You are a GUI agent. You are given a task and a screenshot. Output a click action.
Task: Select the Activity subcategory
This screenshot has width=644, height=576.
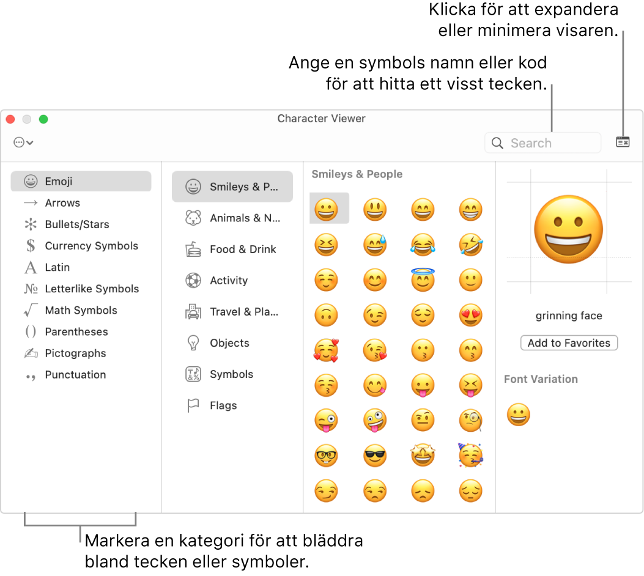(232, 281)
